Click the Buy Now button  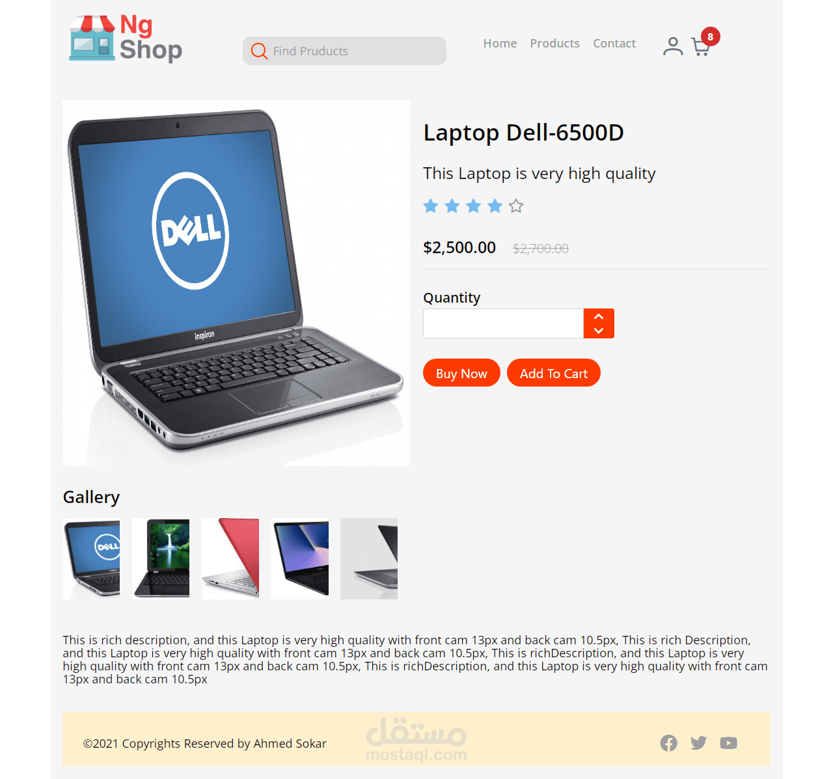461,373
